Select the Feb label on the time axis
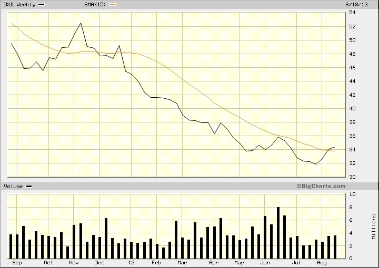This screenshot has height=268, width=379. (x=156, y=263)
